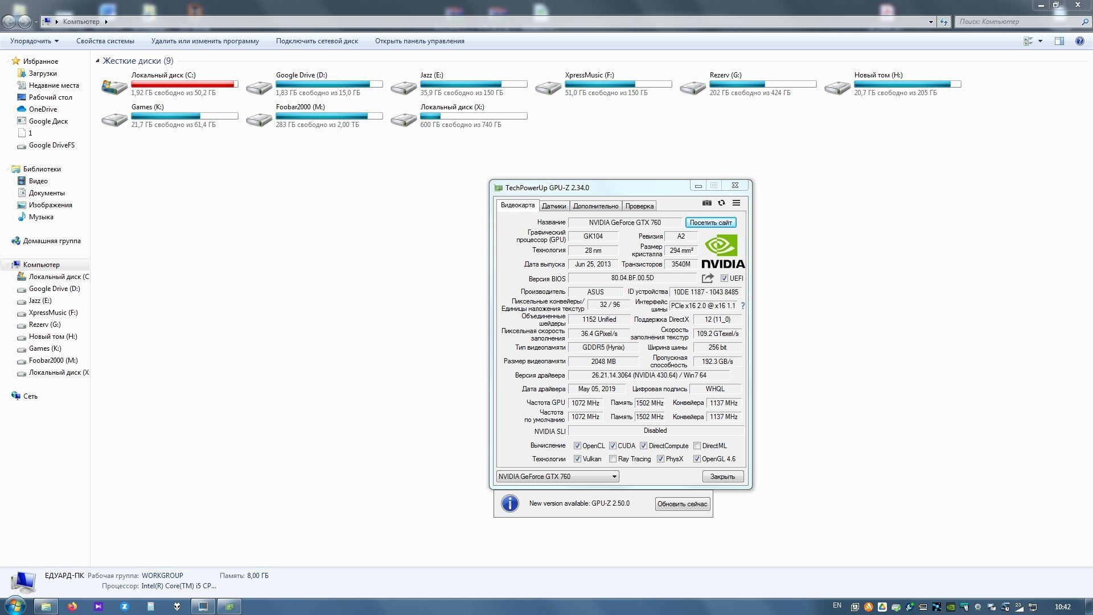Click the Обновить сейчас button

point(682,504)
